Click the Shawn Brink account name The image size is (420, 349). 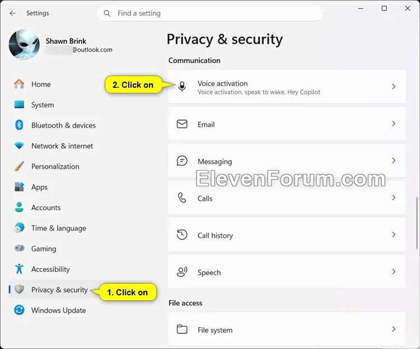click(66, 41)
